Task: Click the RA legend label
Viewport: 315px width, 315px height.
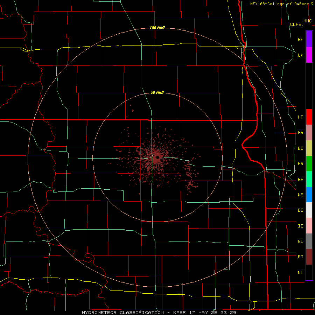Action: point(300,180)
